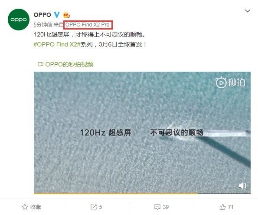Image resolution: width=258 pixels, height=215 pixels.
Task: Play the 120Hz 超感屏 video
Action: tap(142, 132)
